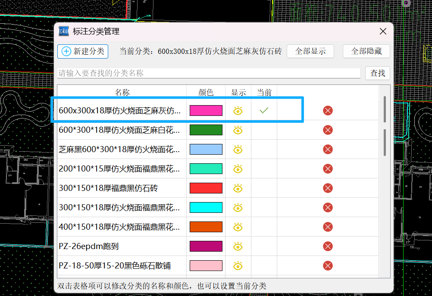The height and width of the screenshot is (296, 432).
Task: Delete the 400*150*18厚仿火烧面福鼎黑花 category
Action: (328, 227)
